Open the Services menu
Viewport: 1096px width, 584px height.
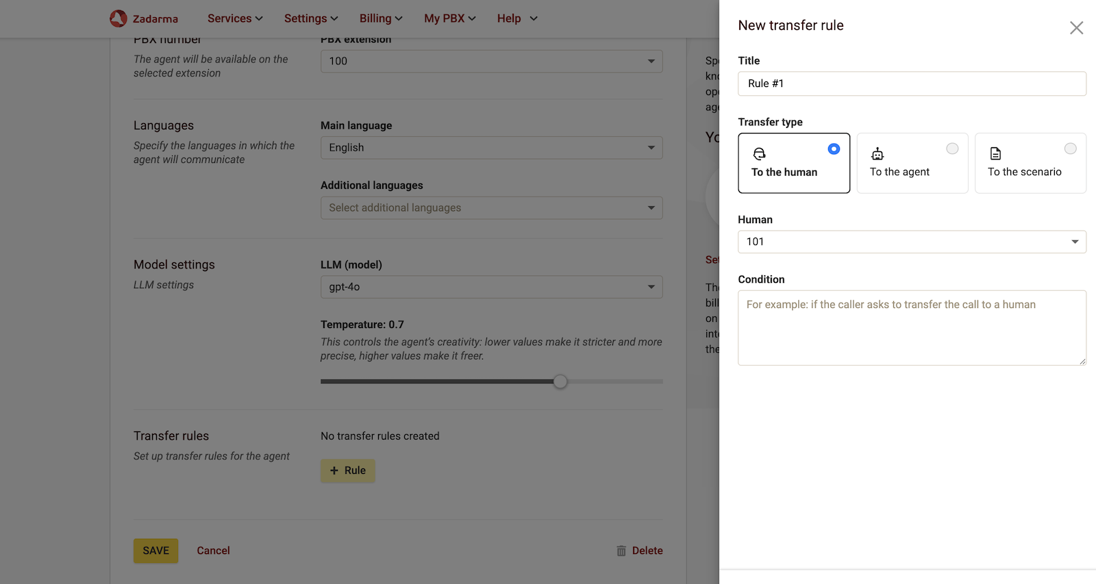[x=235, y=18]
